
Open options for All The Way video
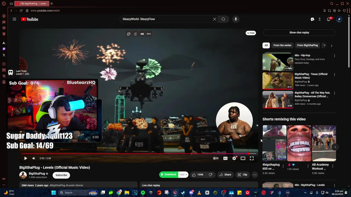334,93
